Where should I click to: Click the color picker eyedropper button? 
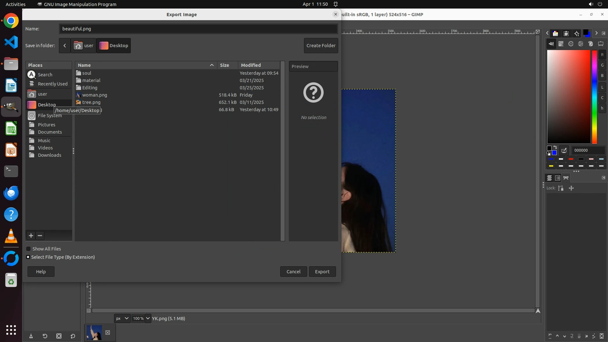click(x=564, y=150)
